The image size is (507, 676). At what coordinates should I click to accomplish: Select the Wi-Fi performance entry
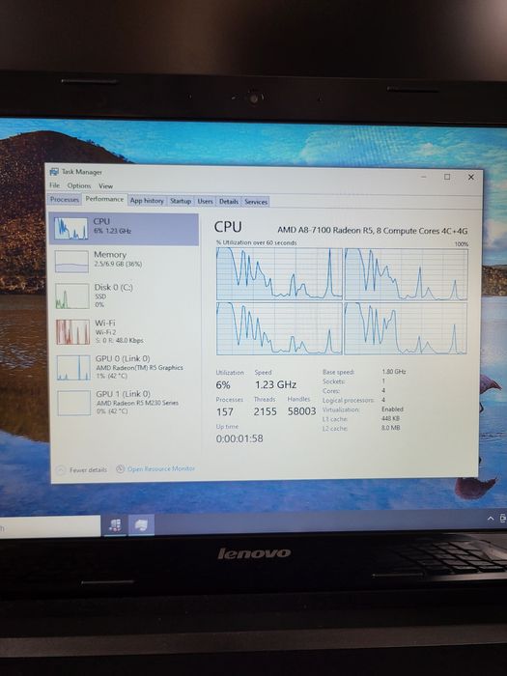[x=126, y=331]
